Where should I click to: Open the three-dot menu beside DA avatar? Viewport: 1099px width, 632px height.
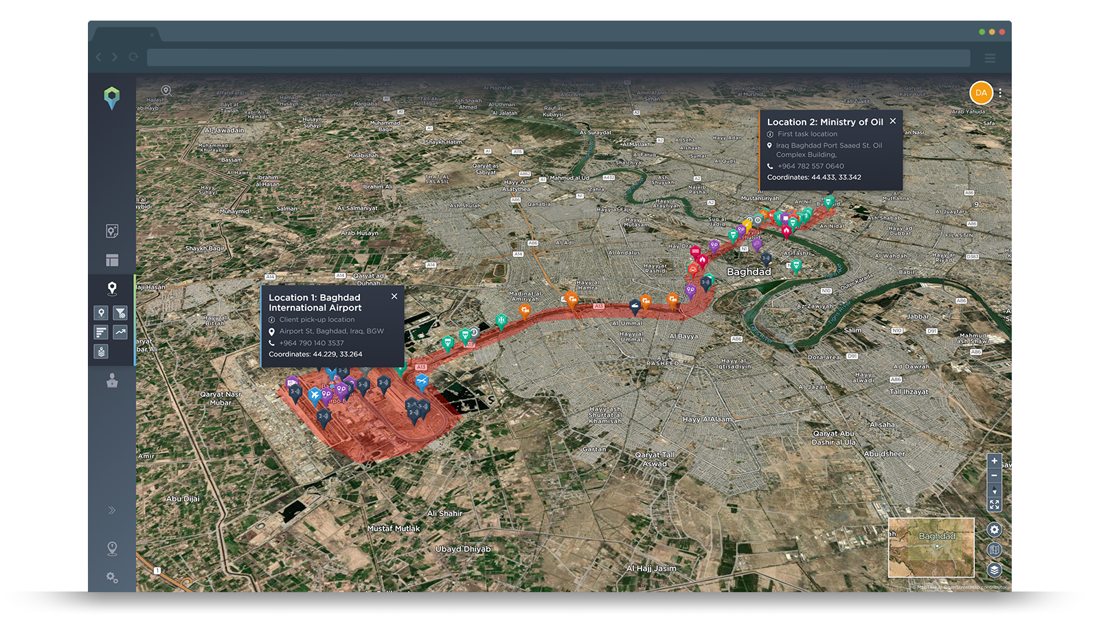tap(1000, 93)
